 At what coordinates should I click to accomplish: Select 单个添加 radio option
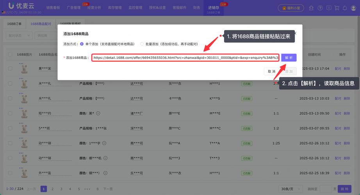[82, 44]
